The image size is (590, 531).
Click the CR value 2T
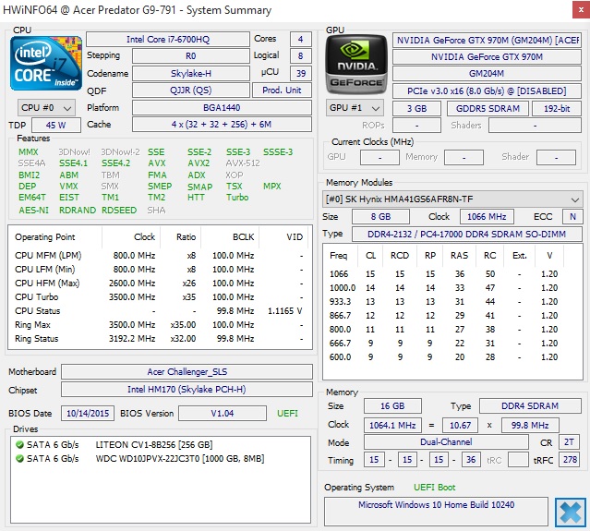[x=569, y=442]
